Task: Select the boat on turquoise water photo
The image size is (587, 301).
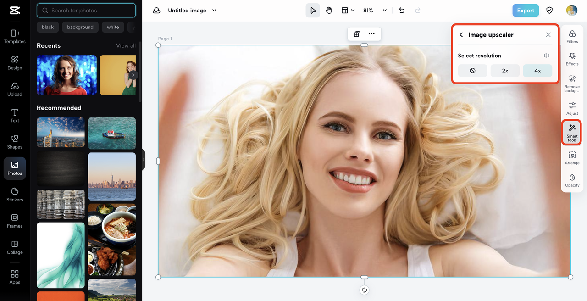Action: [111, 134]
